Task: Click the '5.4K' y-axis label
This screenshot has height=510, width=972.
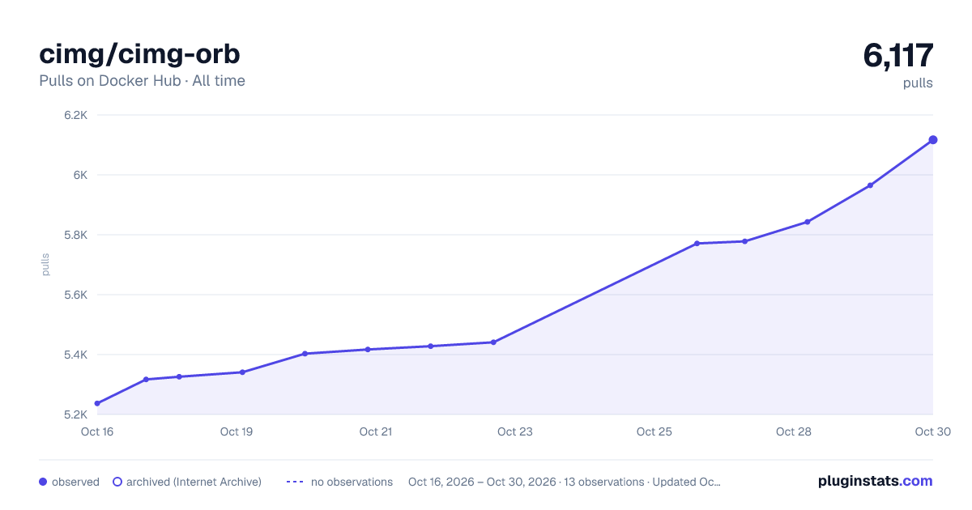Action: (x=75, y=355)
